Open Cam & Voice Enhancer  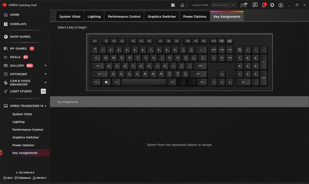[x=20, y=83]
